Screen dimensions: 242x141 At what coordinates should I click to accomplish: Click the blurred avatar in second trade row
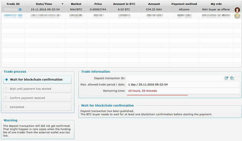point(237,15)
